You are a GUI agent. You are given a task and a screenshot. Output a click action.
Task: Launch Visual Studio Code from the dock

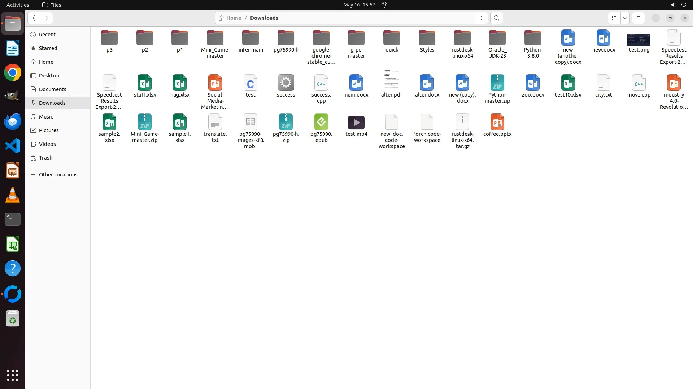(x=13, y=146)
